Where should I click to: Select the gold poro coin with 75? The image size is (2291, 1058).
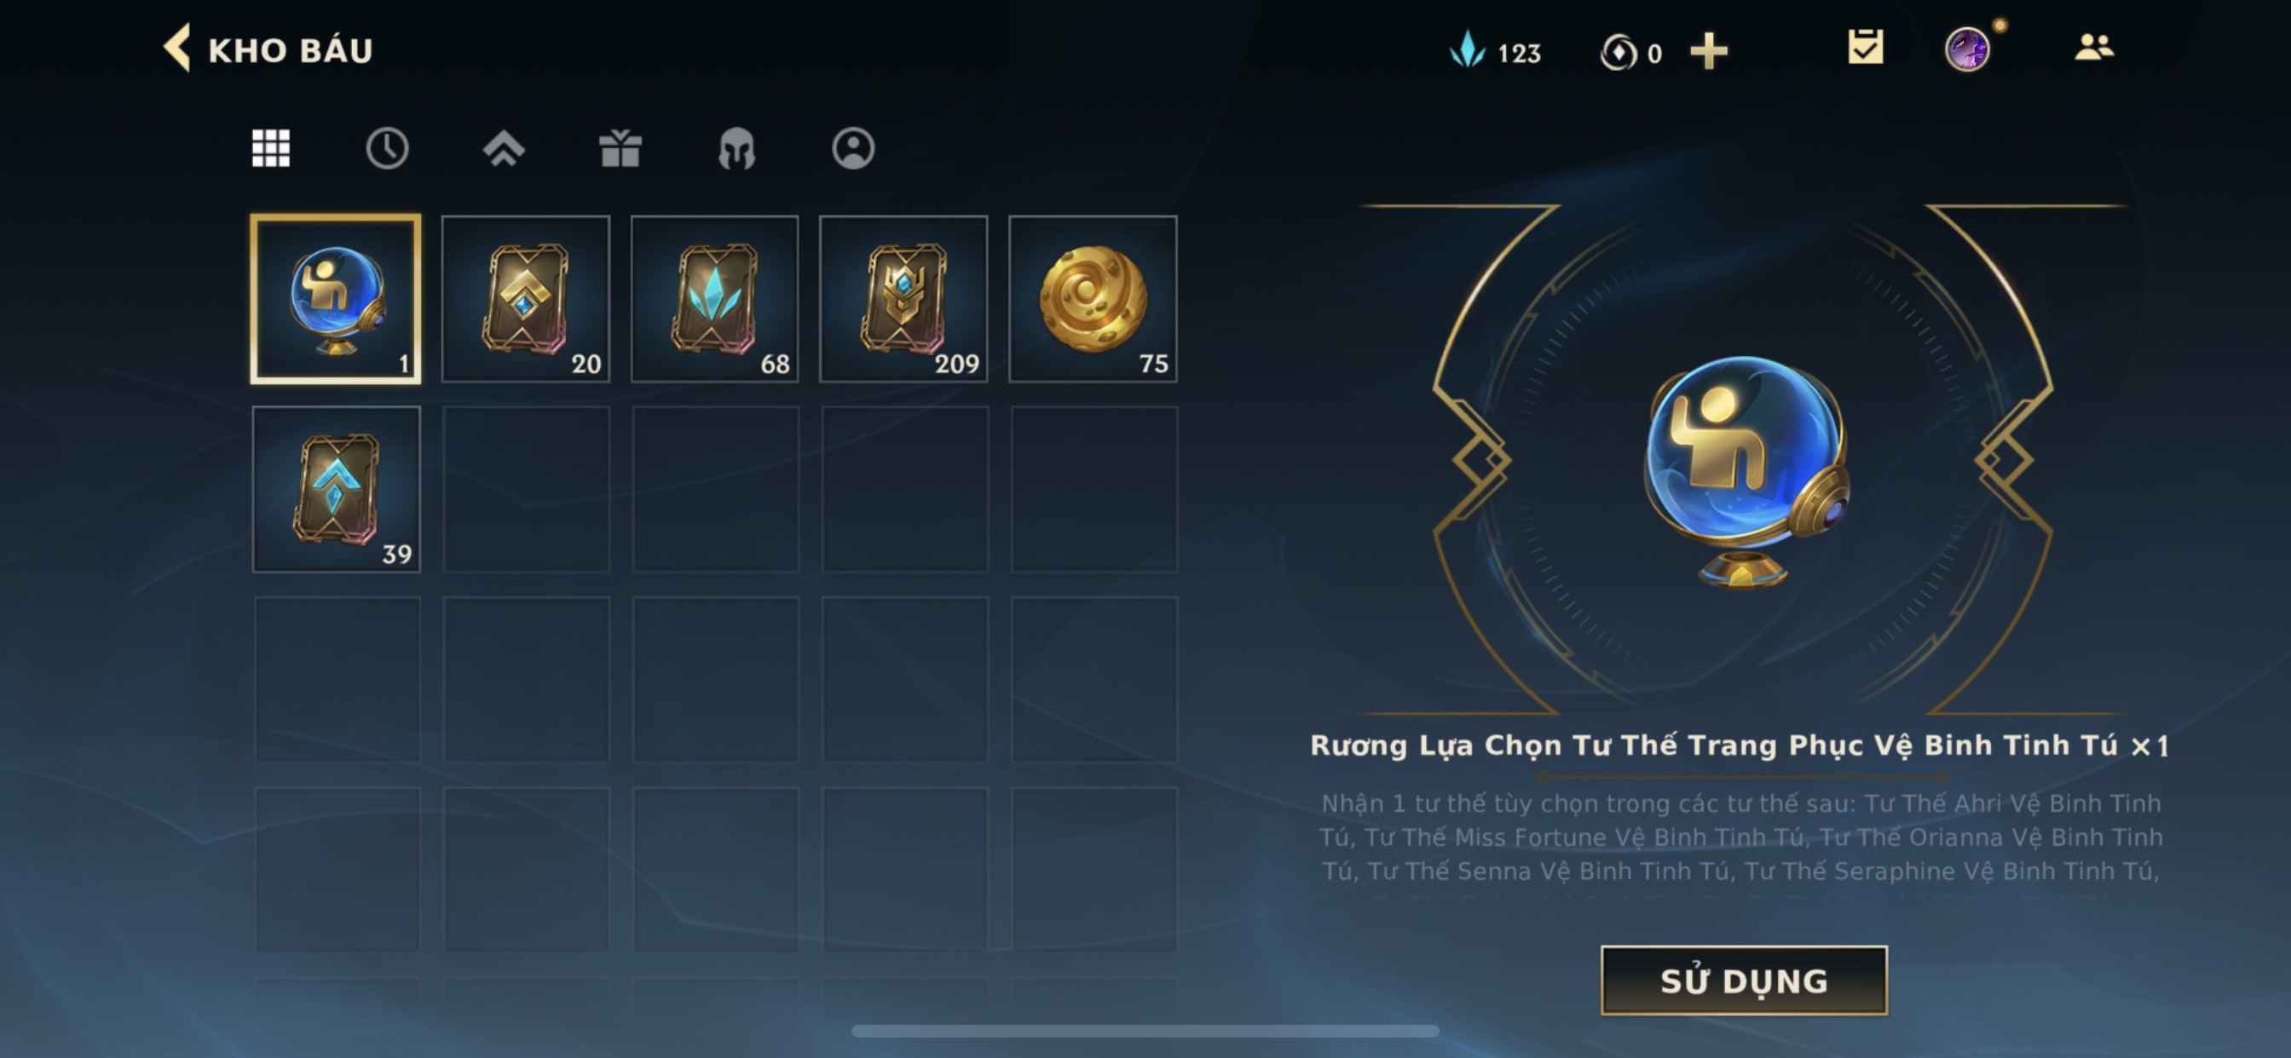(1093, 299)
